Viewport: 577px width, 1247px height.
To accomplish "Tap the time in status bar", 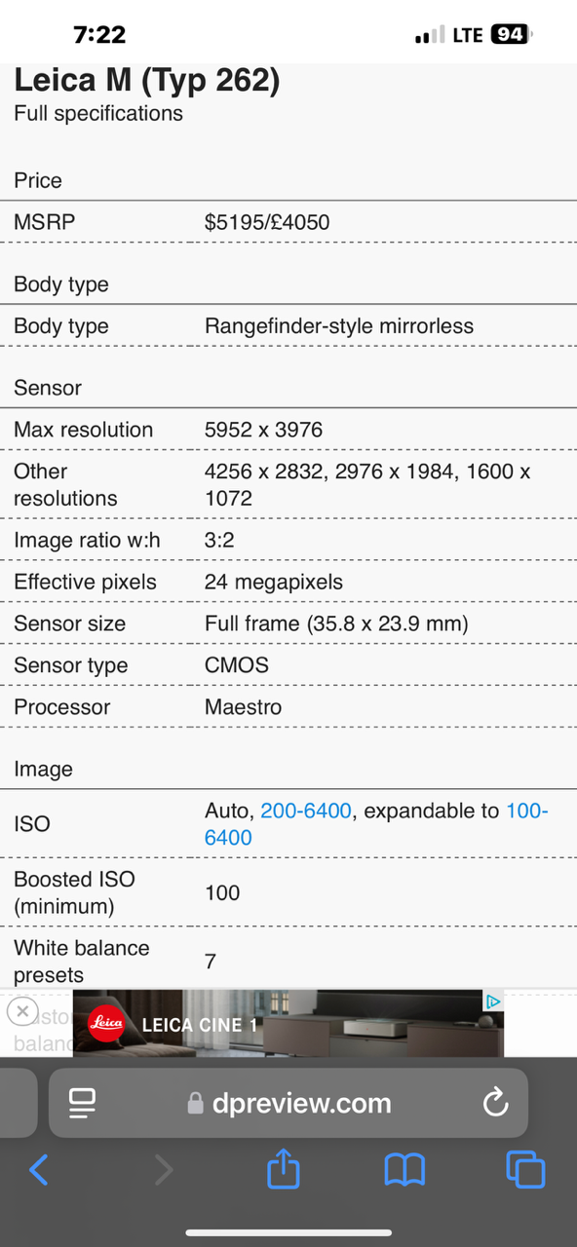I will point(99,34).
